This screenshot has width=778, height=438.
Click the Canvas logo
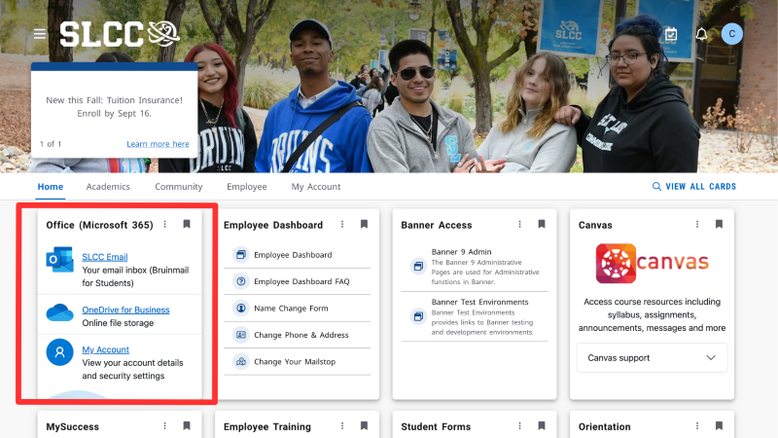[x=652, y=264]
